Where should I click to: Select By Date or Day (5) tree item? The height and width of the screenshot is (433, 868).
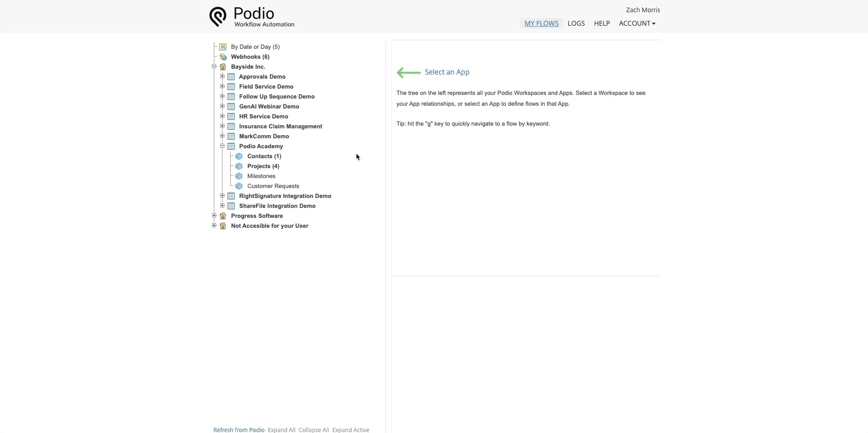[x=255, y=47]
